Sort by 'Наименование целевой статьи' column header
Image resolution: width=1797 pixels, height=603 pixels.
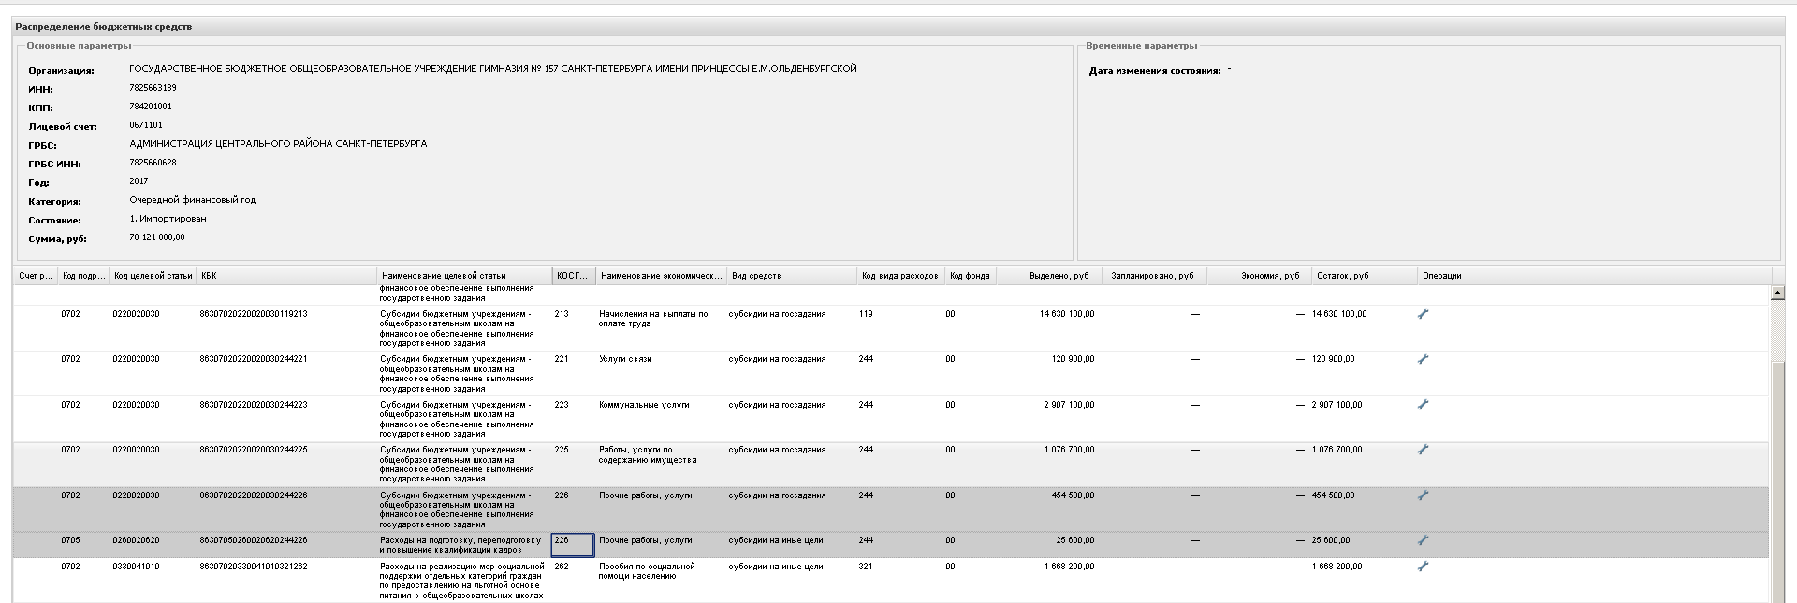464,276
